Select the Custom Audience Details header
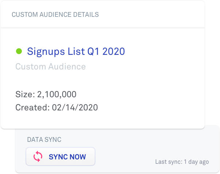Image resolution: width=220 pixels, height=174 pixels. 55,15
